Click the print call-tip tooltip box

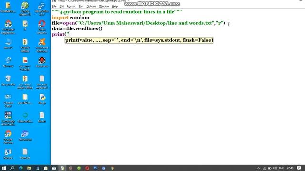point(139,40)
